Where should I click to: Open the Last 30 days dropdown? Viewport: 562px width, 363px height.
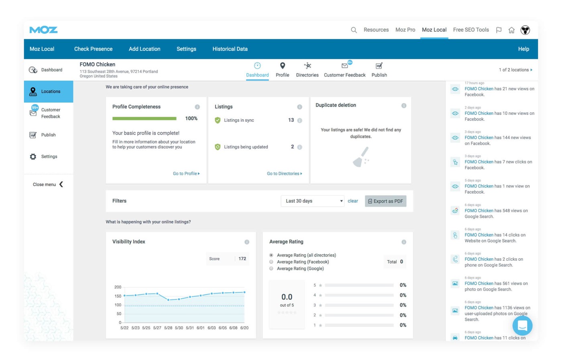tap(312, 201)
